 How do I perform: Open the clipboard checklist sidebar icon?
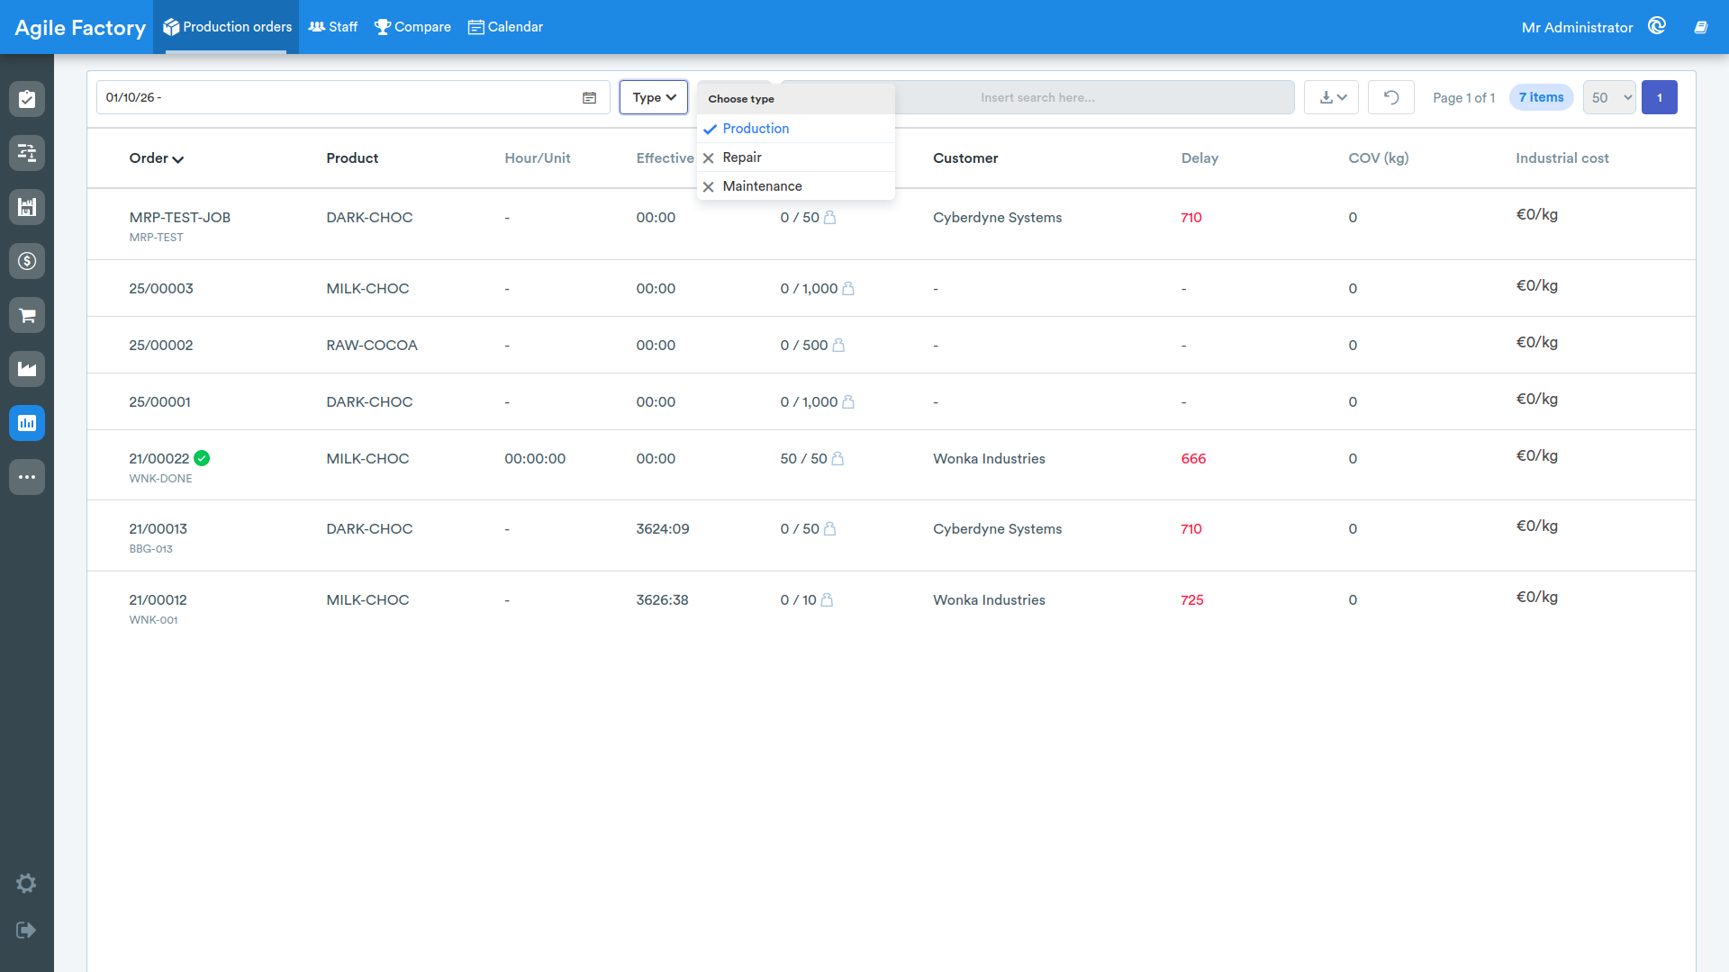coord(27,99)
